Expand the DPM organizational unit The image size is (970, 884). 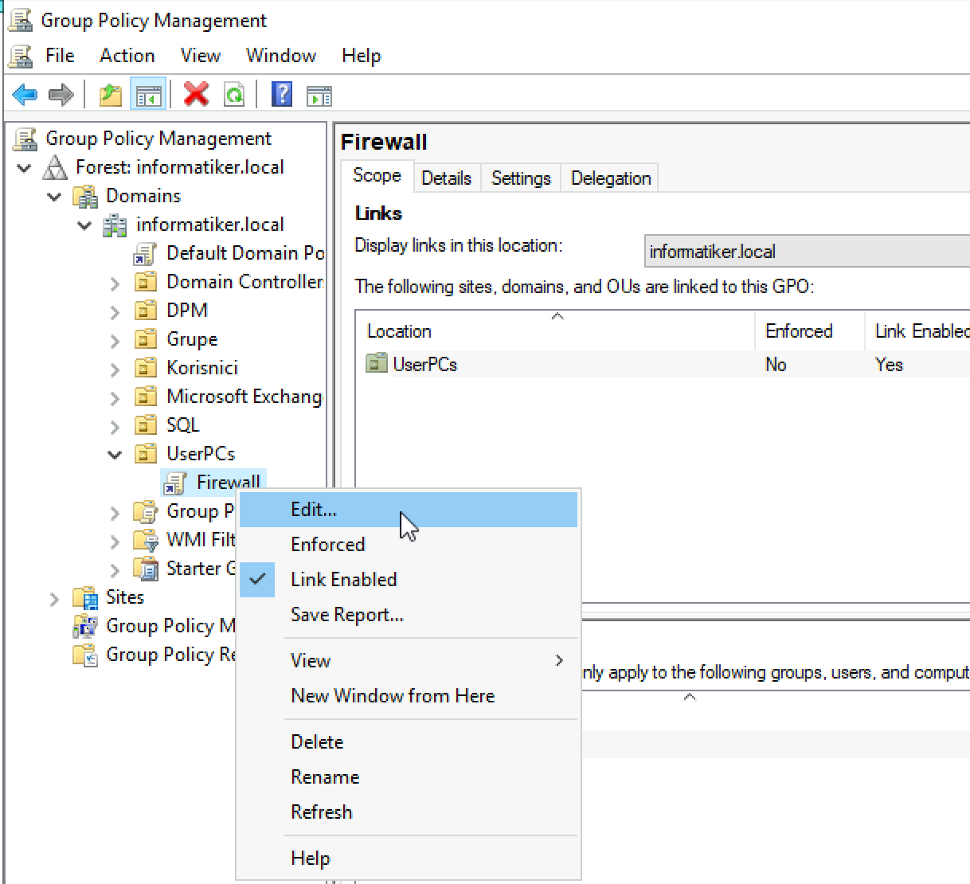click(115, 312)
